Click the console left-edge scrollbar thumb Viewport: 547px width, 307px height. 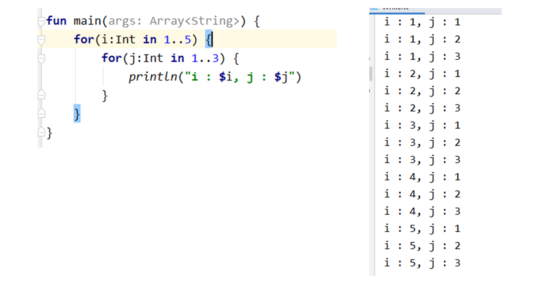(x=371, y=74)
